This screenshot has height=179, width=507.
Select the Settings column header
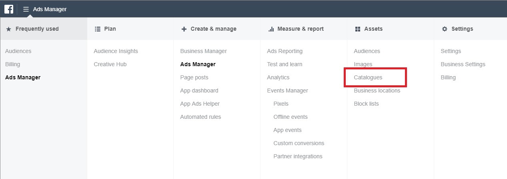[x=471, y=29]
